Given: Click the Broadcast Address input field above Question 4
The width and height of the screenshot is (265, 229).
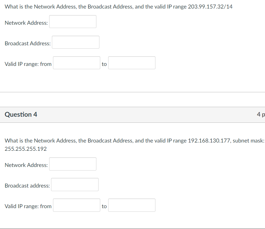Looking at the screenshot, I should click(x=76, y=42).
